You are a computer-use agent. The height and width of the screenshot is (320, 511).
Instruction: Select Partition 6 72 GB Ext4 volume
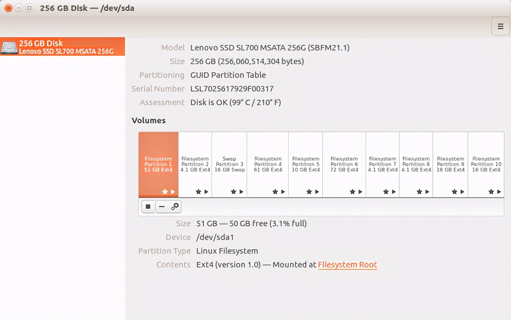344,164
